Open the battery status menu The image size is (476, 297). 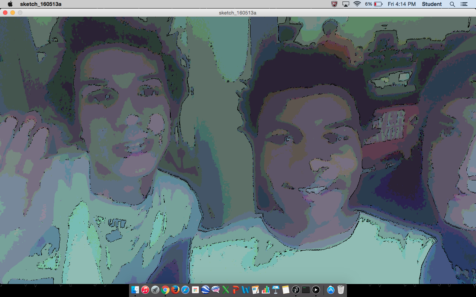(374, 4)
